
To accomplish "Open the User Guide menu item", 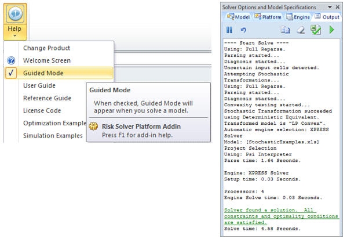I will [x=39, y=85].
